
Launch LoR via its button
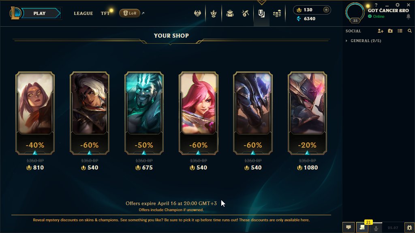point(130,13)
